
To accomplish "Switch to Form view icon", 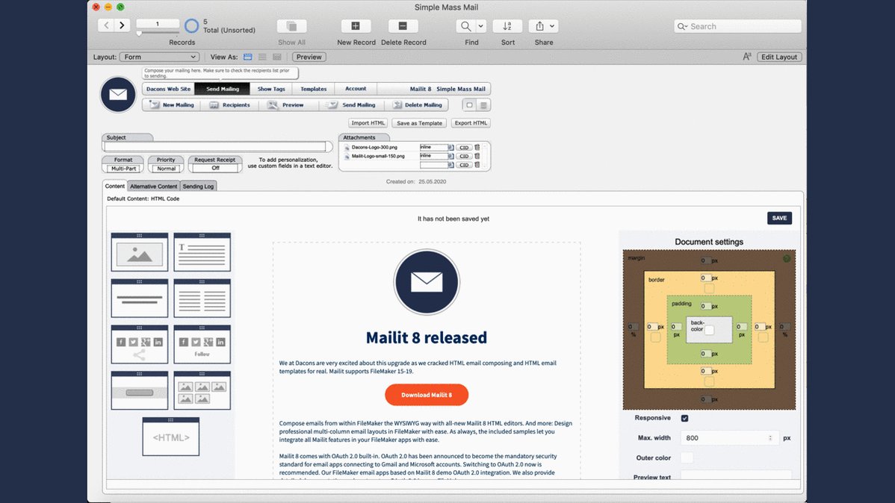I will coord(248,57).
